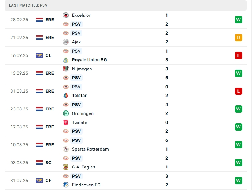
Task: Click the Excelsior club crest icon
Action: click(66, 15)
